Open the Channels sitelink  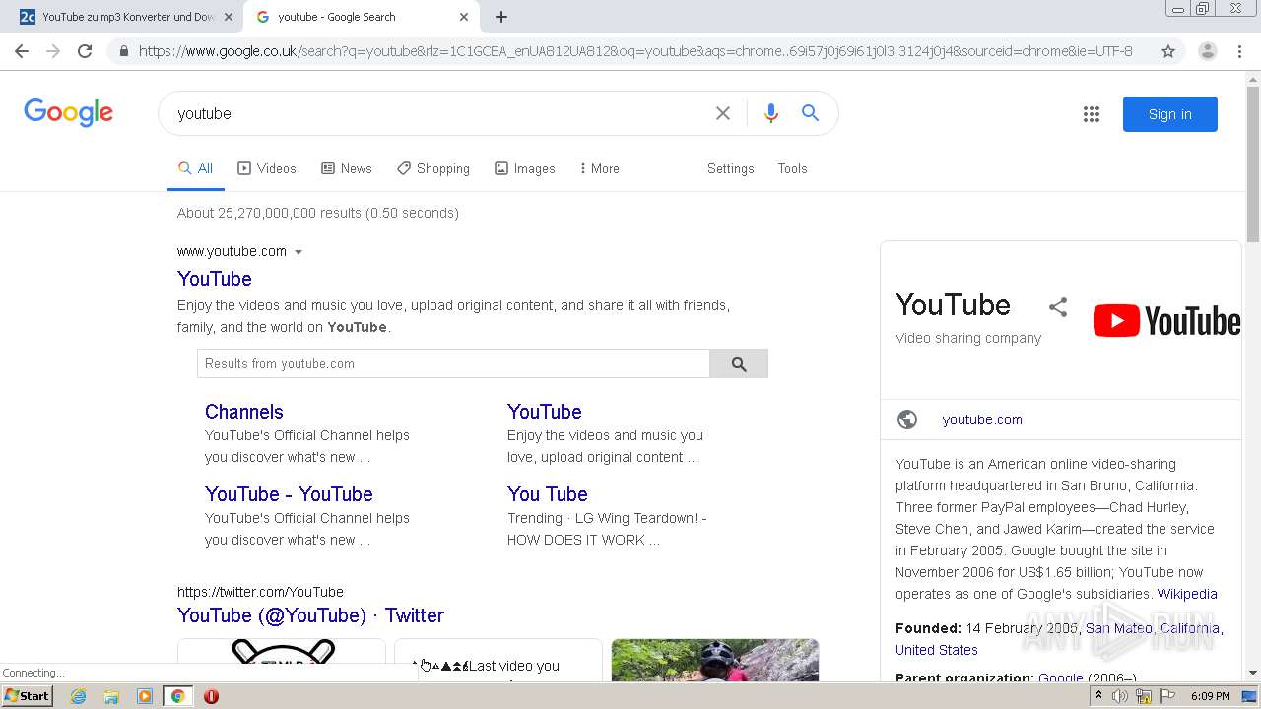coord(243,412)
